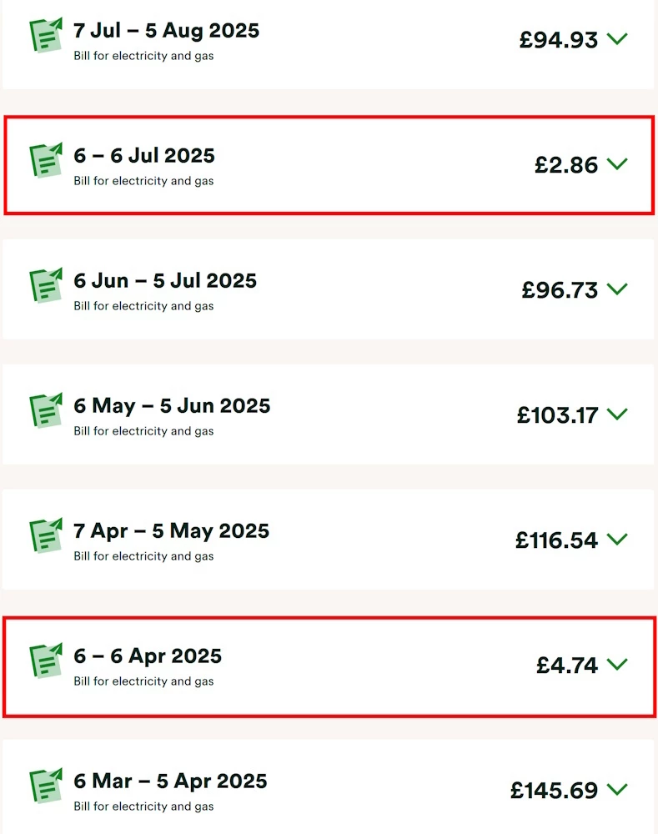The width and height of the screenshot is (658, 834).
Task: Select the 6 May – 5 Jun 2025 bill title
Action: tap(172, 406)
